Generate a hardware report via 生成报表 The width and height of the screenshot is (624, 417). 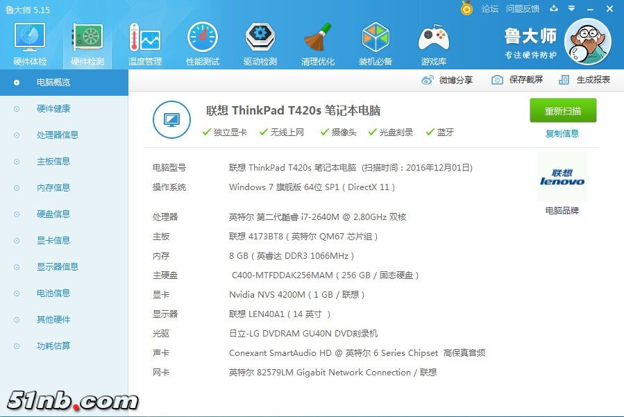pyautogui.click(x=591, y=80)
